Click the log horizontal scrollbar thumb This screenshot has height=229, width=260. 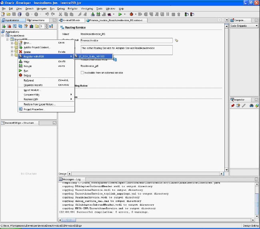[69, 220]
